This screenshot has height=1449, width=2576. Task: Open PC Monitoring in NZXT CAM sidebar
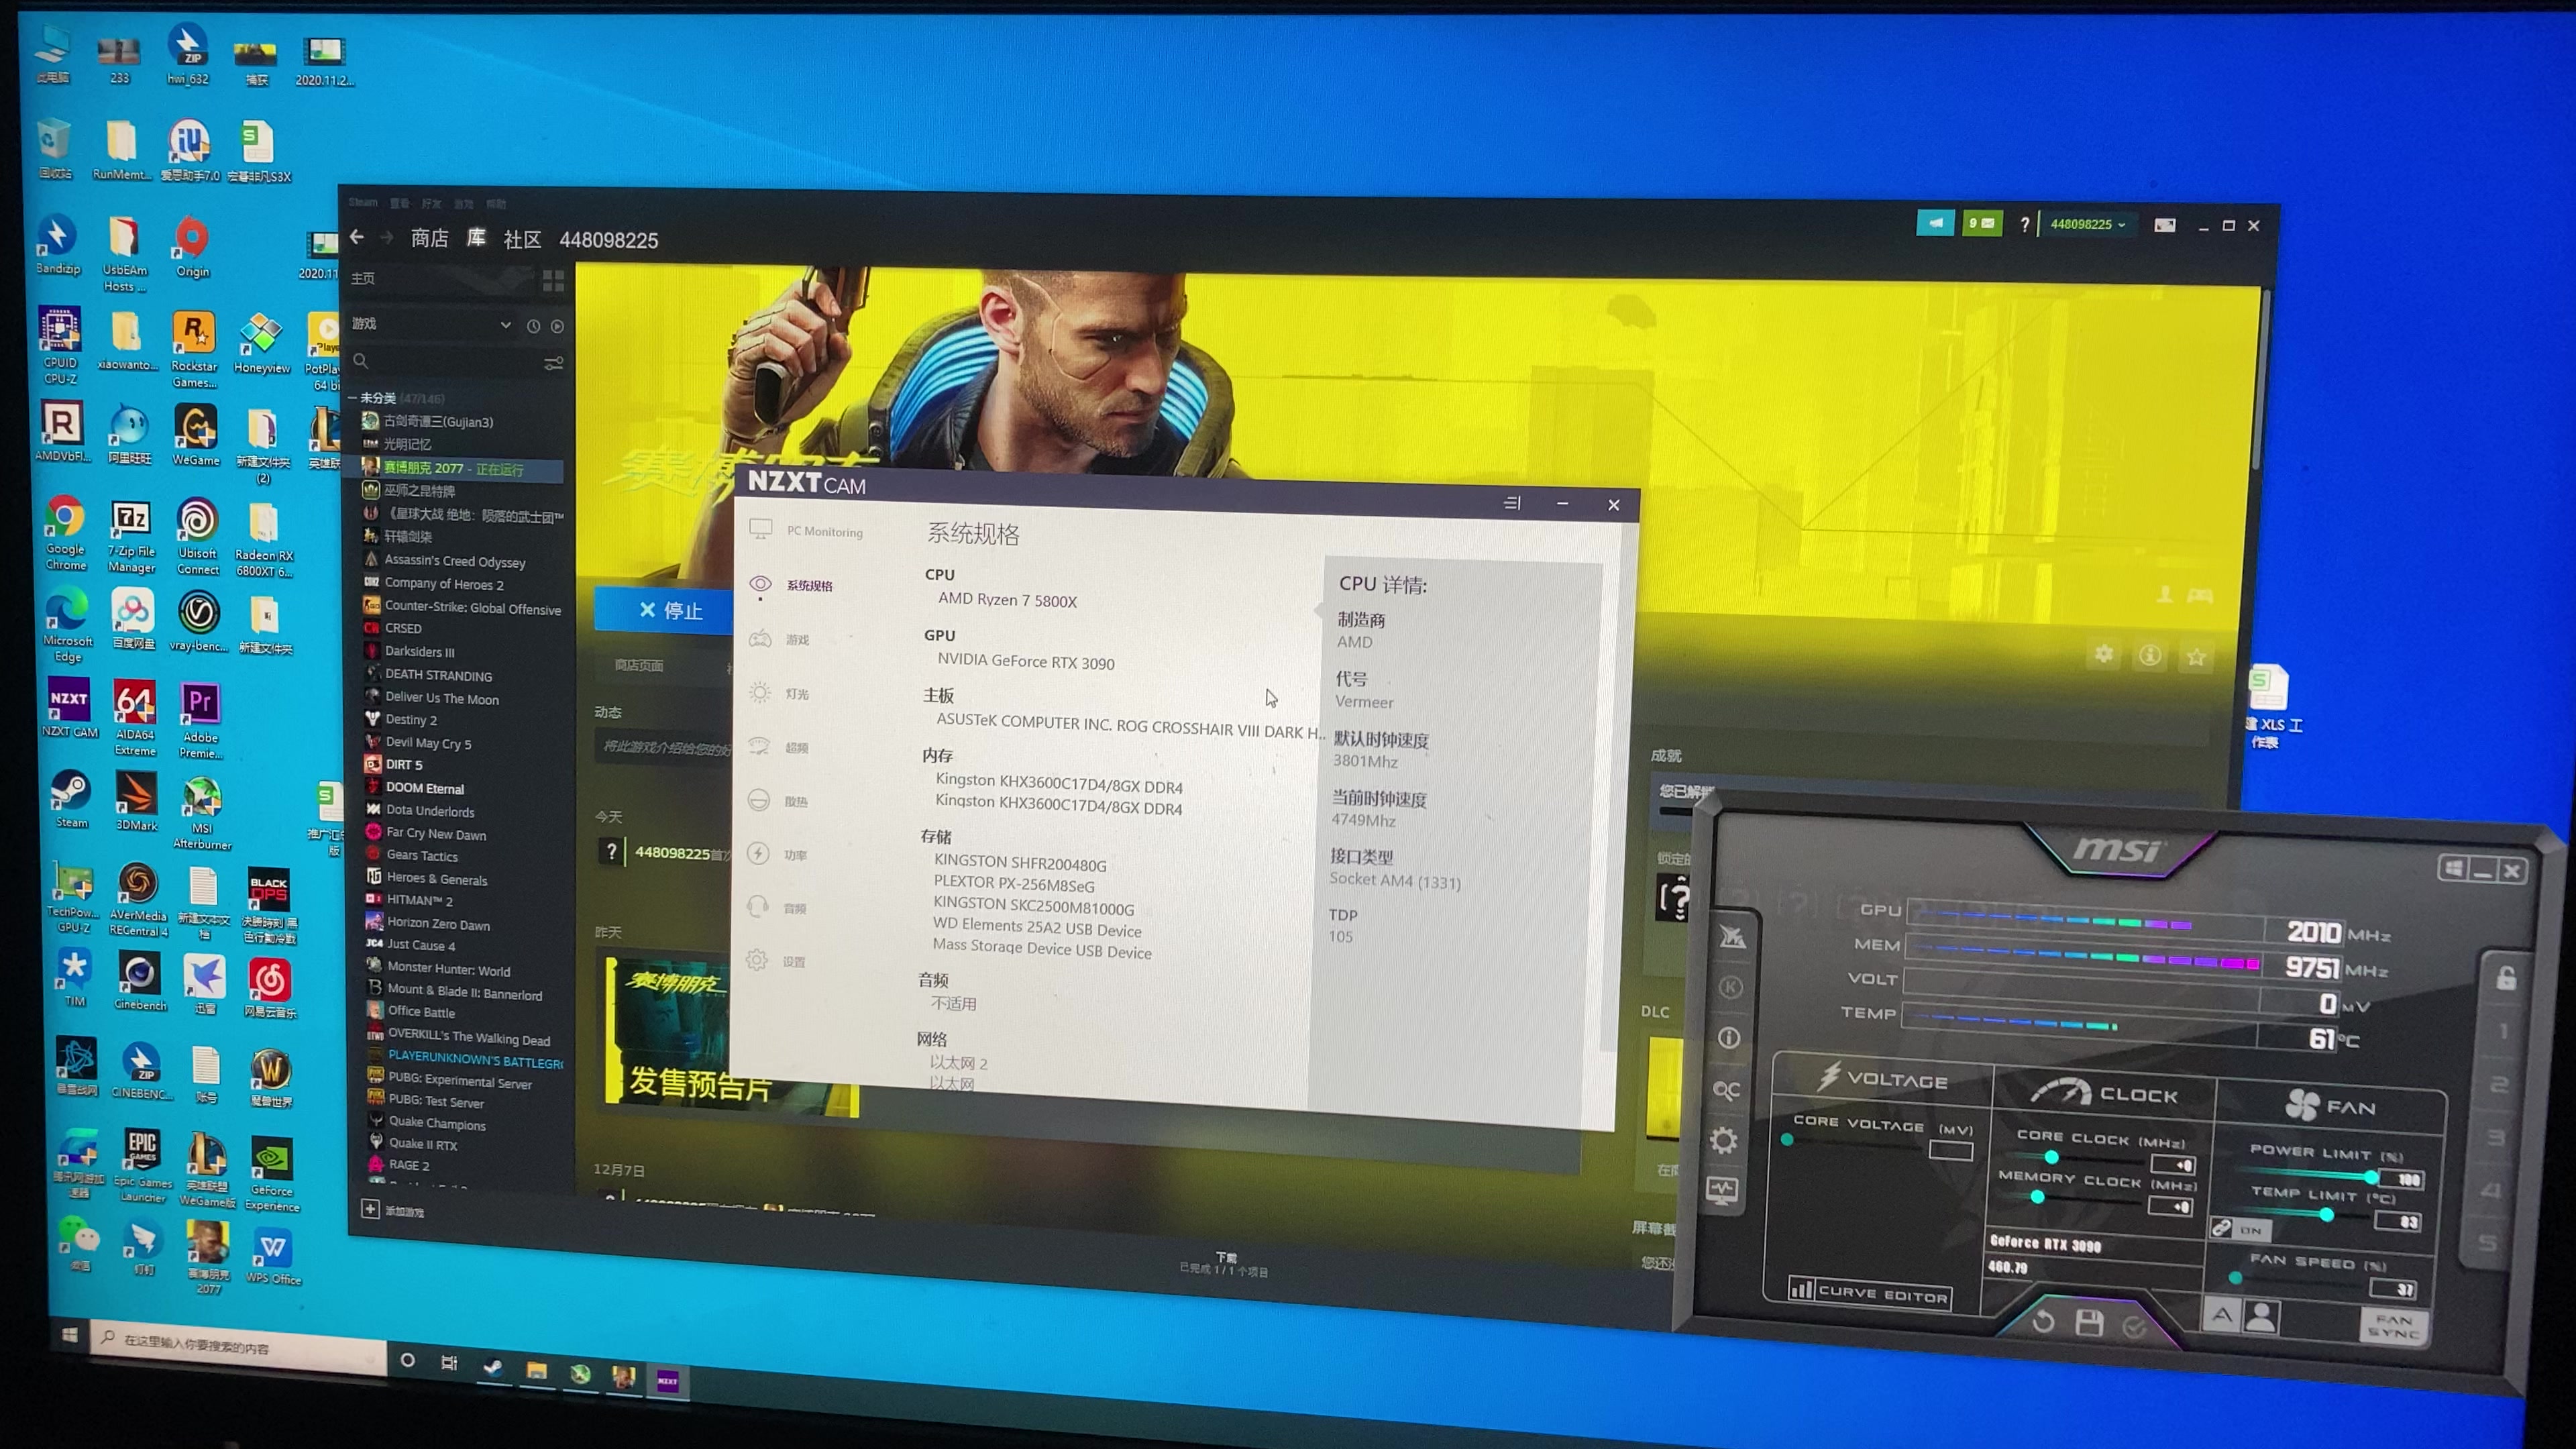point(806,531)
